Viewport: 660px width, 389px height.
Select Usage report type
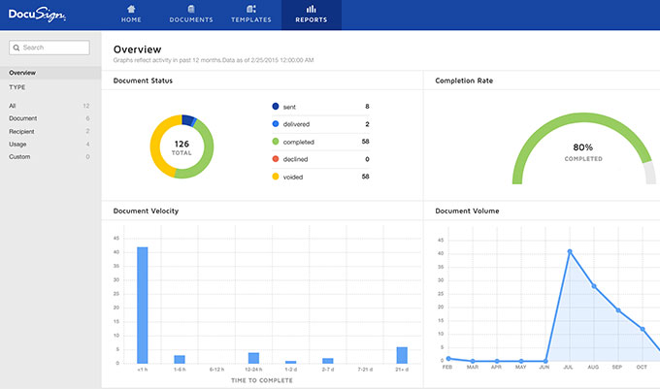pyautogui.click(x=18, y=143)
